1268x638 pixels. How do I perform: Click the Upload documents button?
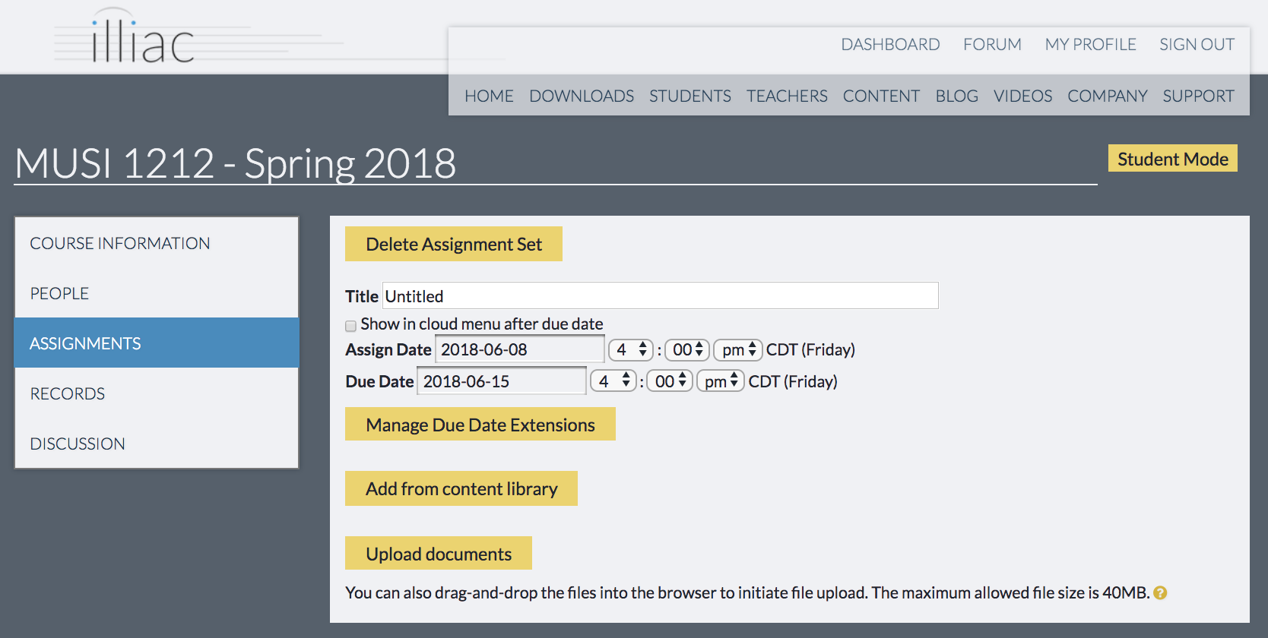439,554
